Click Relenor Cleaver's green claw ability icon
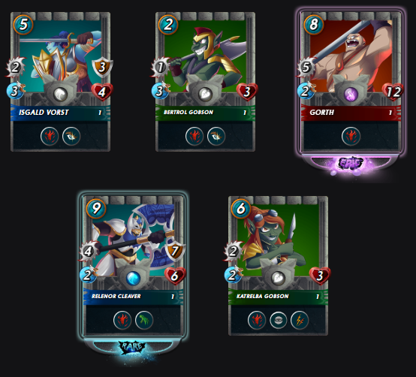The width and height of the screenshot is (416, 377). click(x=144, y=320)
